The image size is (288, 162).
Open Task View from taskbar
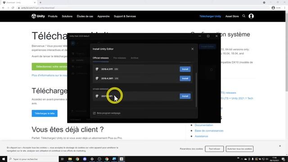pos(62,159)
